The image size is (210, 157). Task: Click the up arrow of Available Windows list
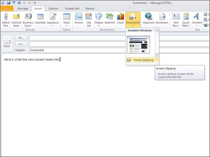click(157, 30)
